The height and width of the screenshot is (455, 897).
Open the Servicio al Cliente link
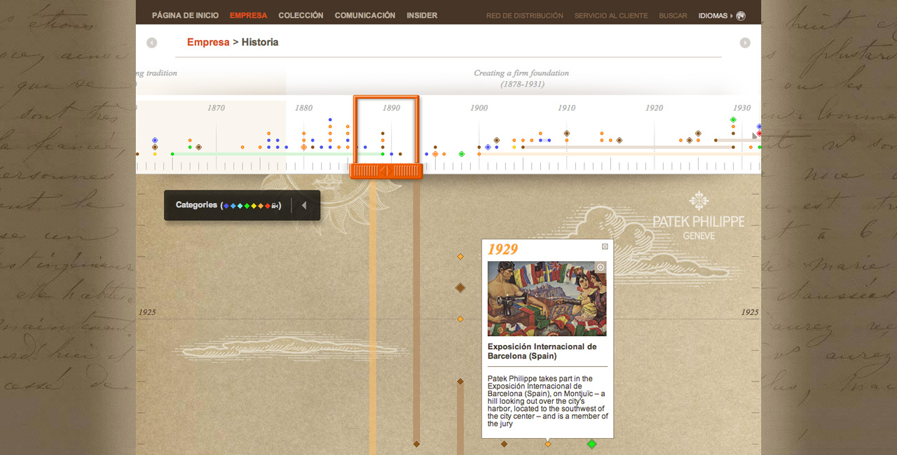(x=611, y=15)
